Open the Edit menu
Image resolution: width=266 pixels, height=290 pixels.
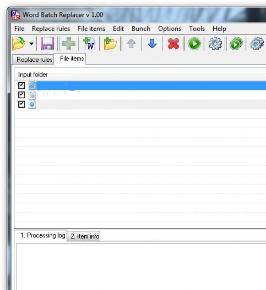tap(118, 28)
